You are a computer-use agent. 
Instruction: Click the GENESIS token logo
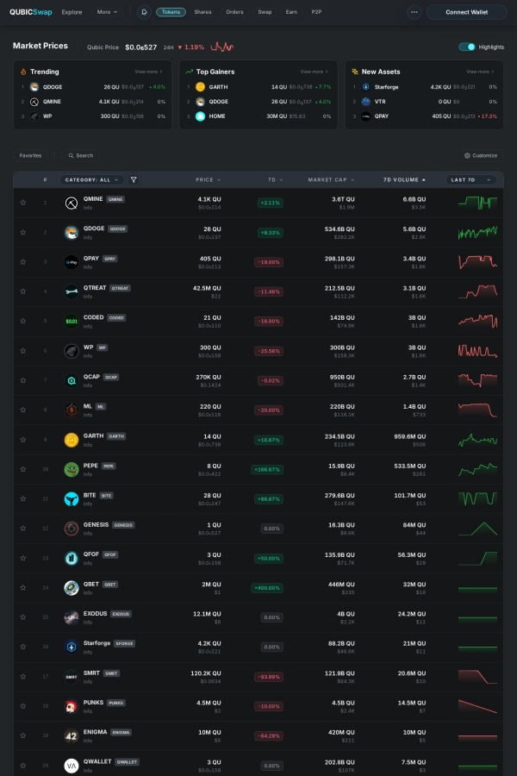pyautogui.click(x=72, y=529)
